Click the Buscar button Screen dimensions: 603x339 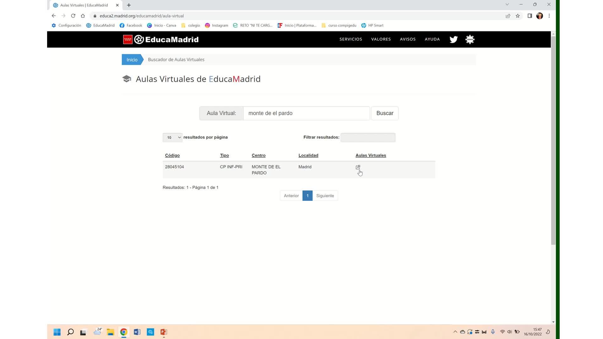click(384, 113)
